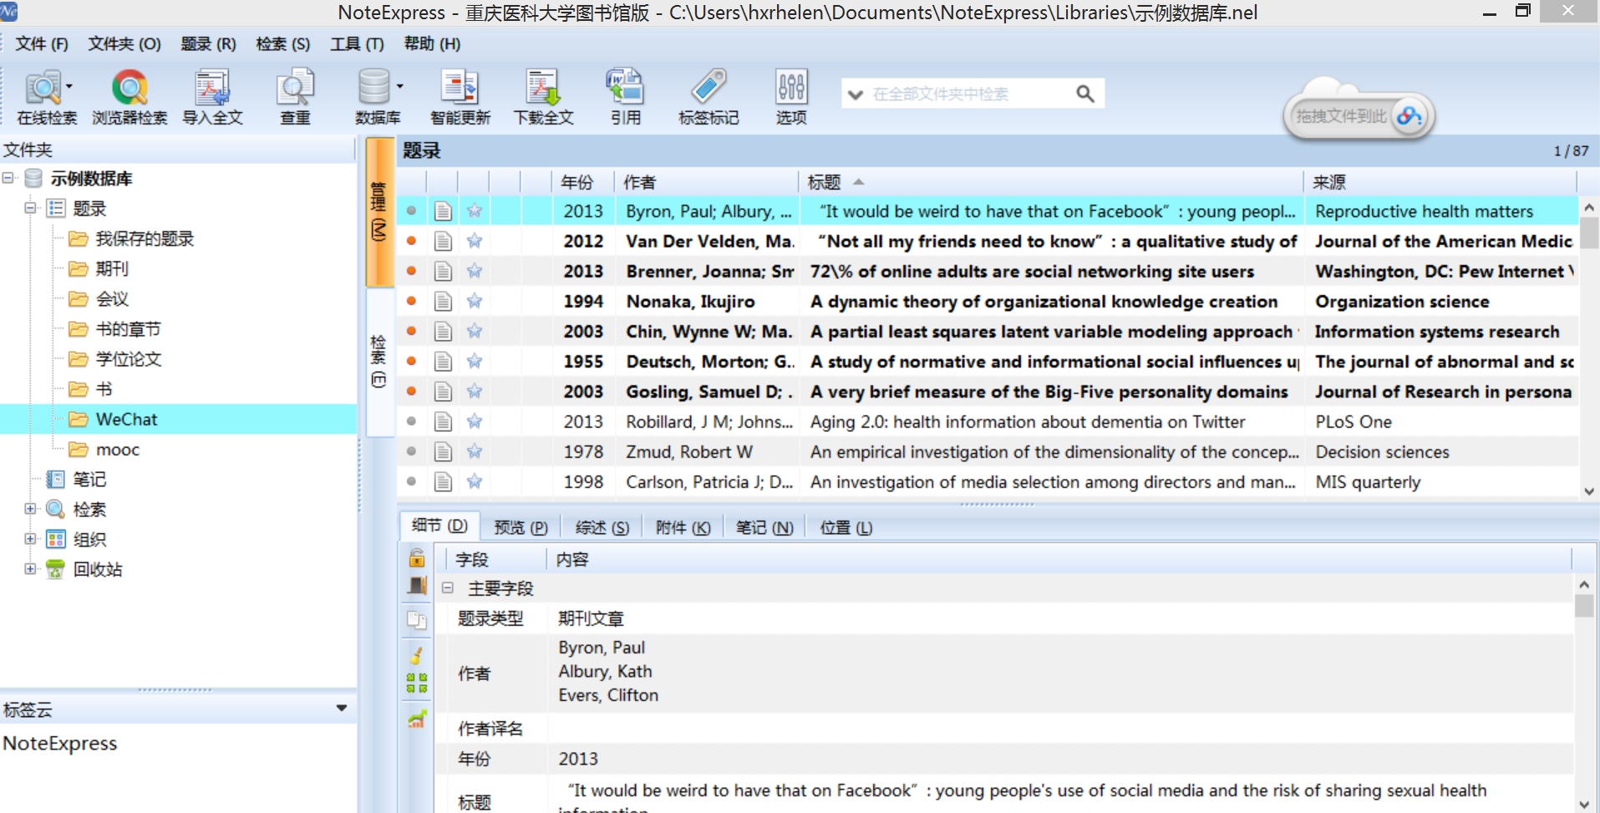This screenshot has height=813, width=1600.
Task: Open 选项 options settings
Action: tap(791, 99)
